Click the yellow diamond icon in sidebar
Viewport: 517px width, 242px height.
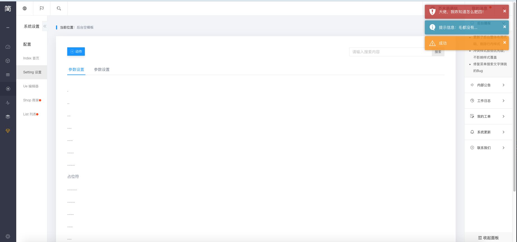click(x=8, y=131)
